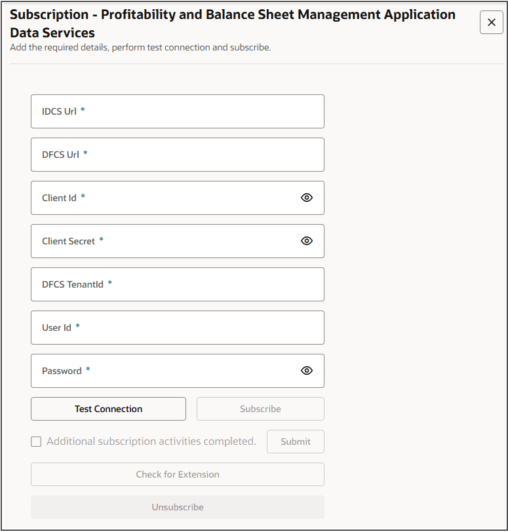The width and height of the screenshot is (508, 532).
Task: Select the Check for Extension button
Action: click(x=177, y=474)
